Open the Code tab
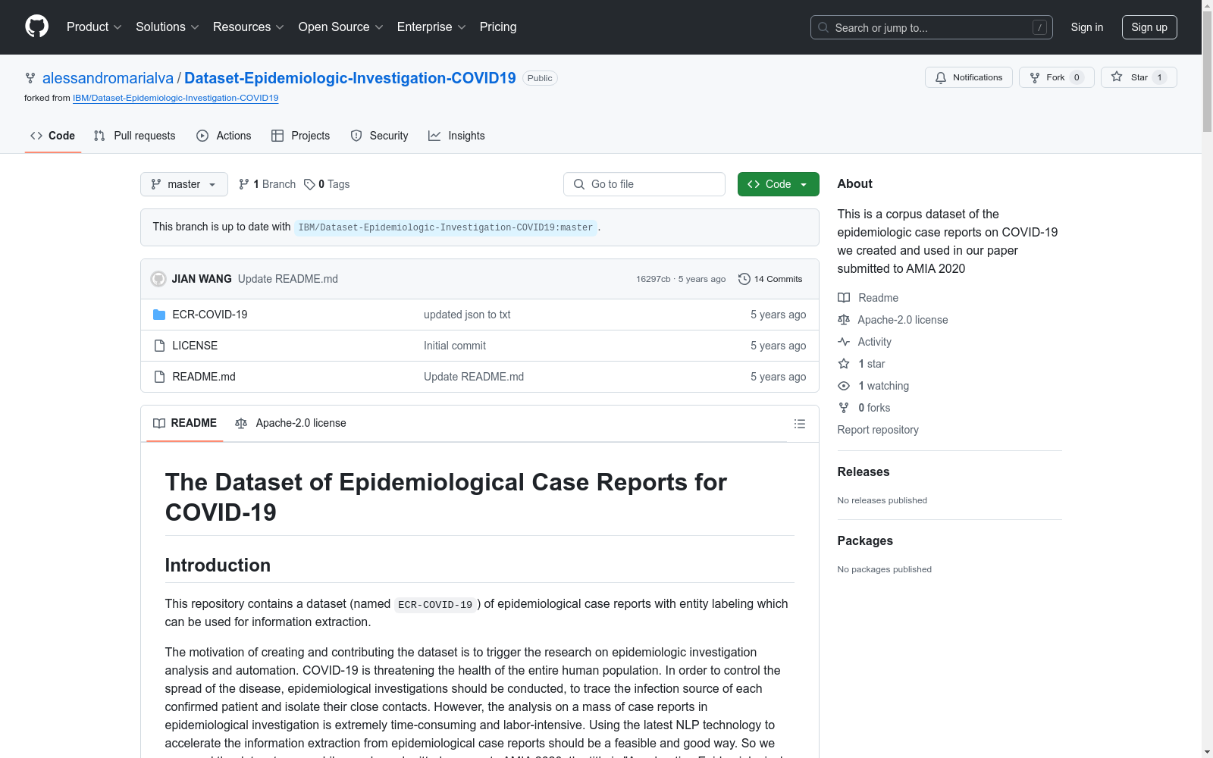This screenshot has width=1213, height=758. coord(53,136)
